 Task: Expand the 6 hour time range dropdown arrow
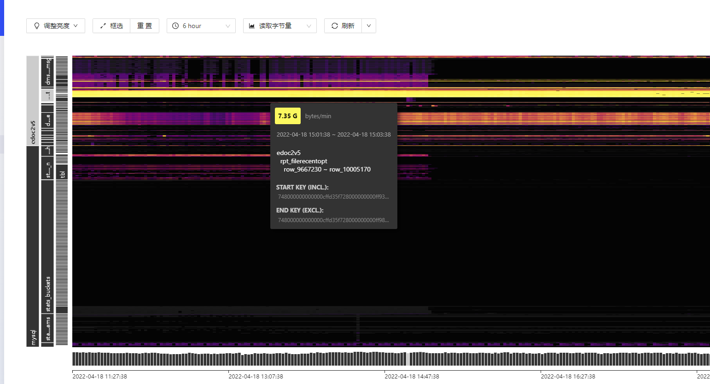pyautogui.click(x=228, y=26)
